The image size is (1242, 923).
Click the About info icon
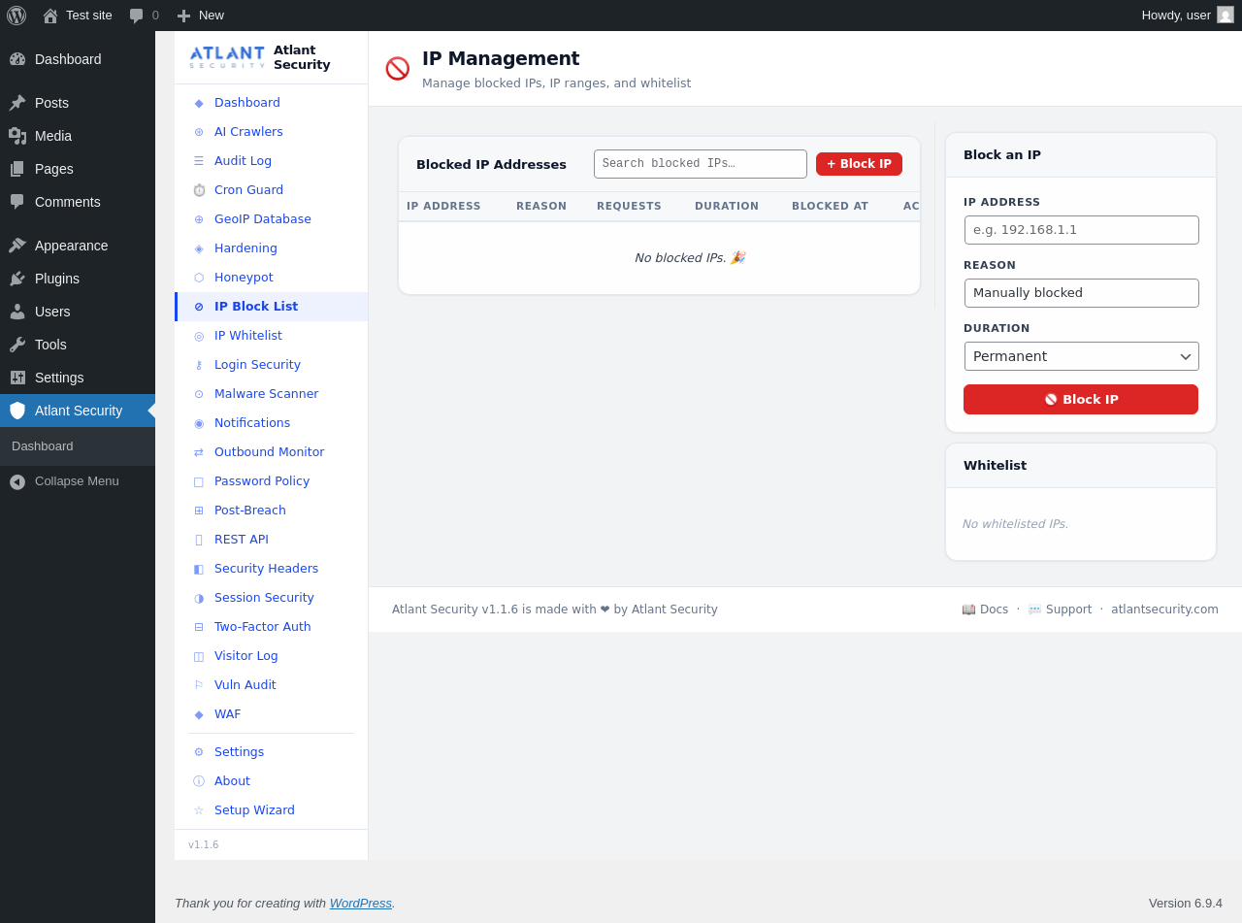[199, 781]
